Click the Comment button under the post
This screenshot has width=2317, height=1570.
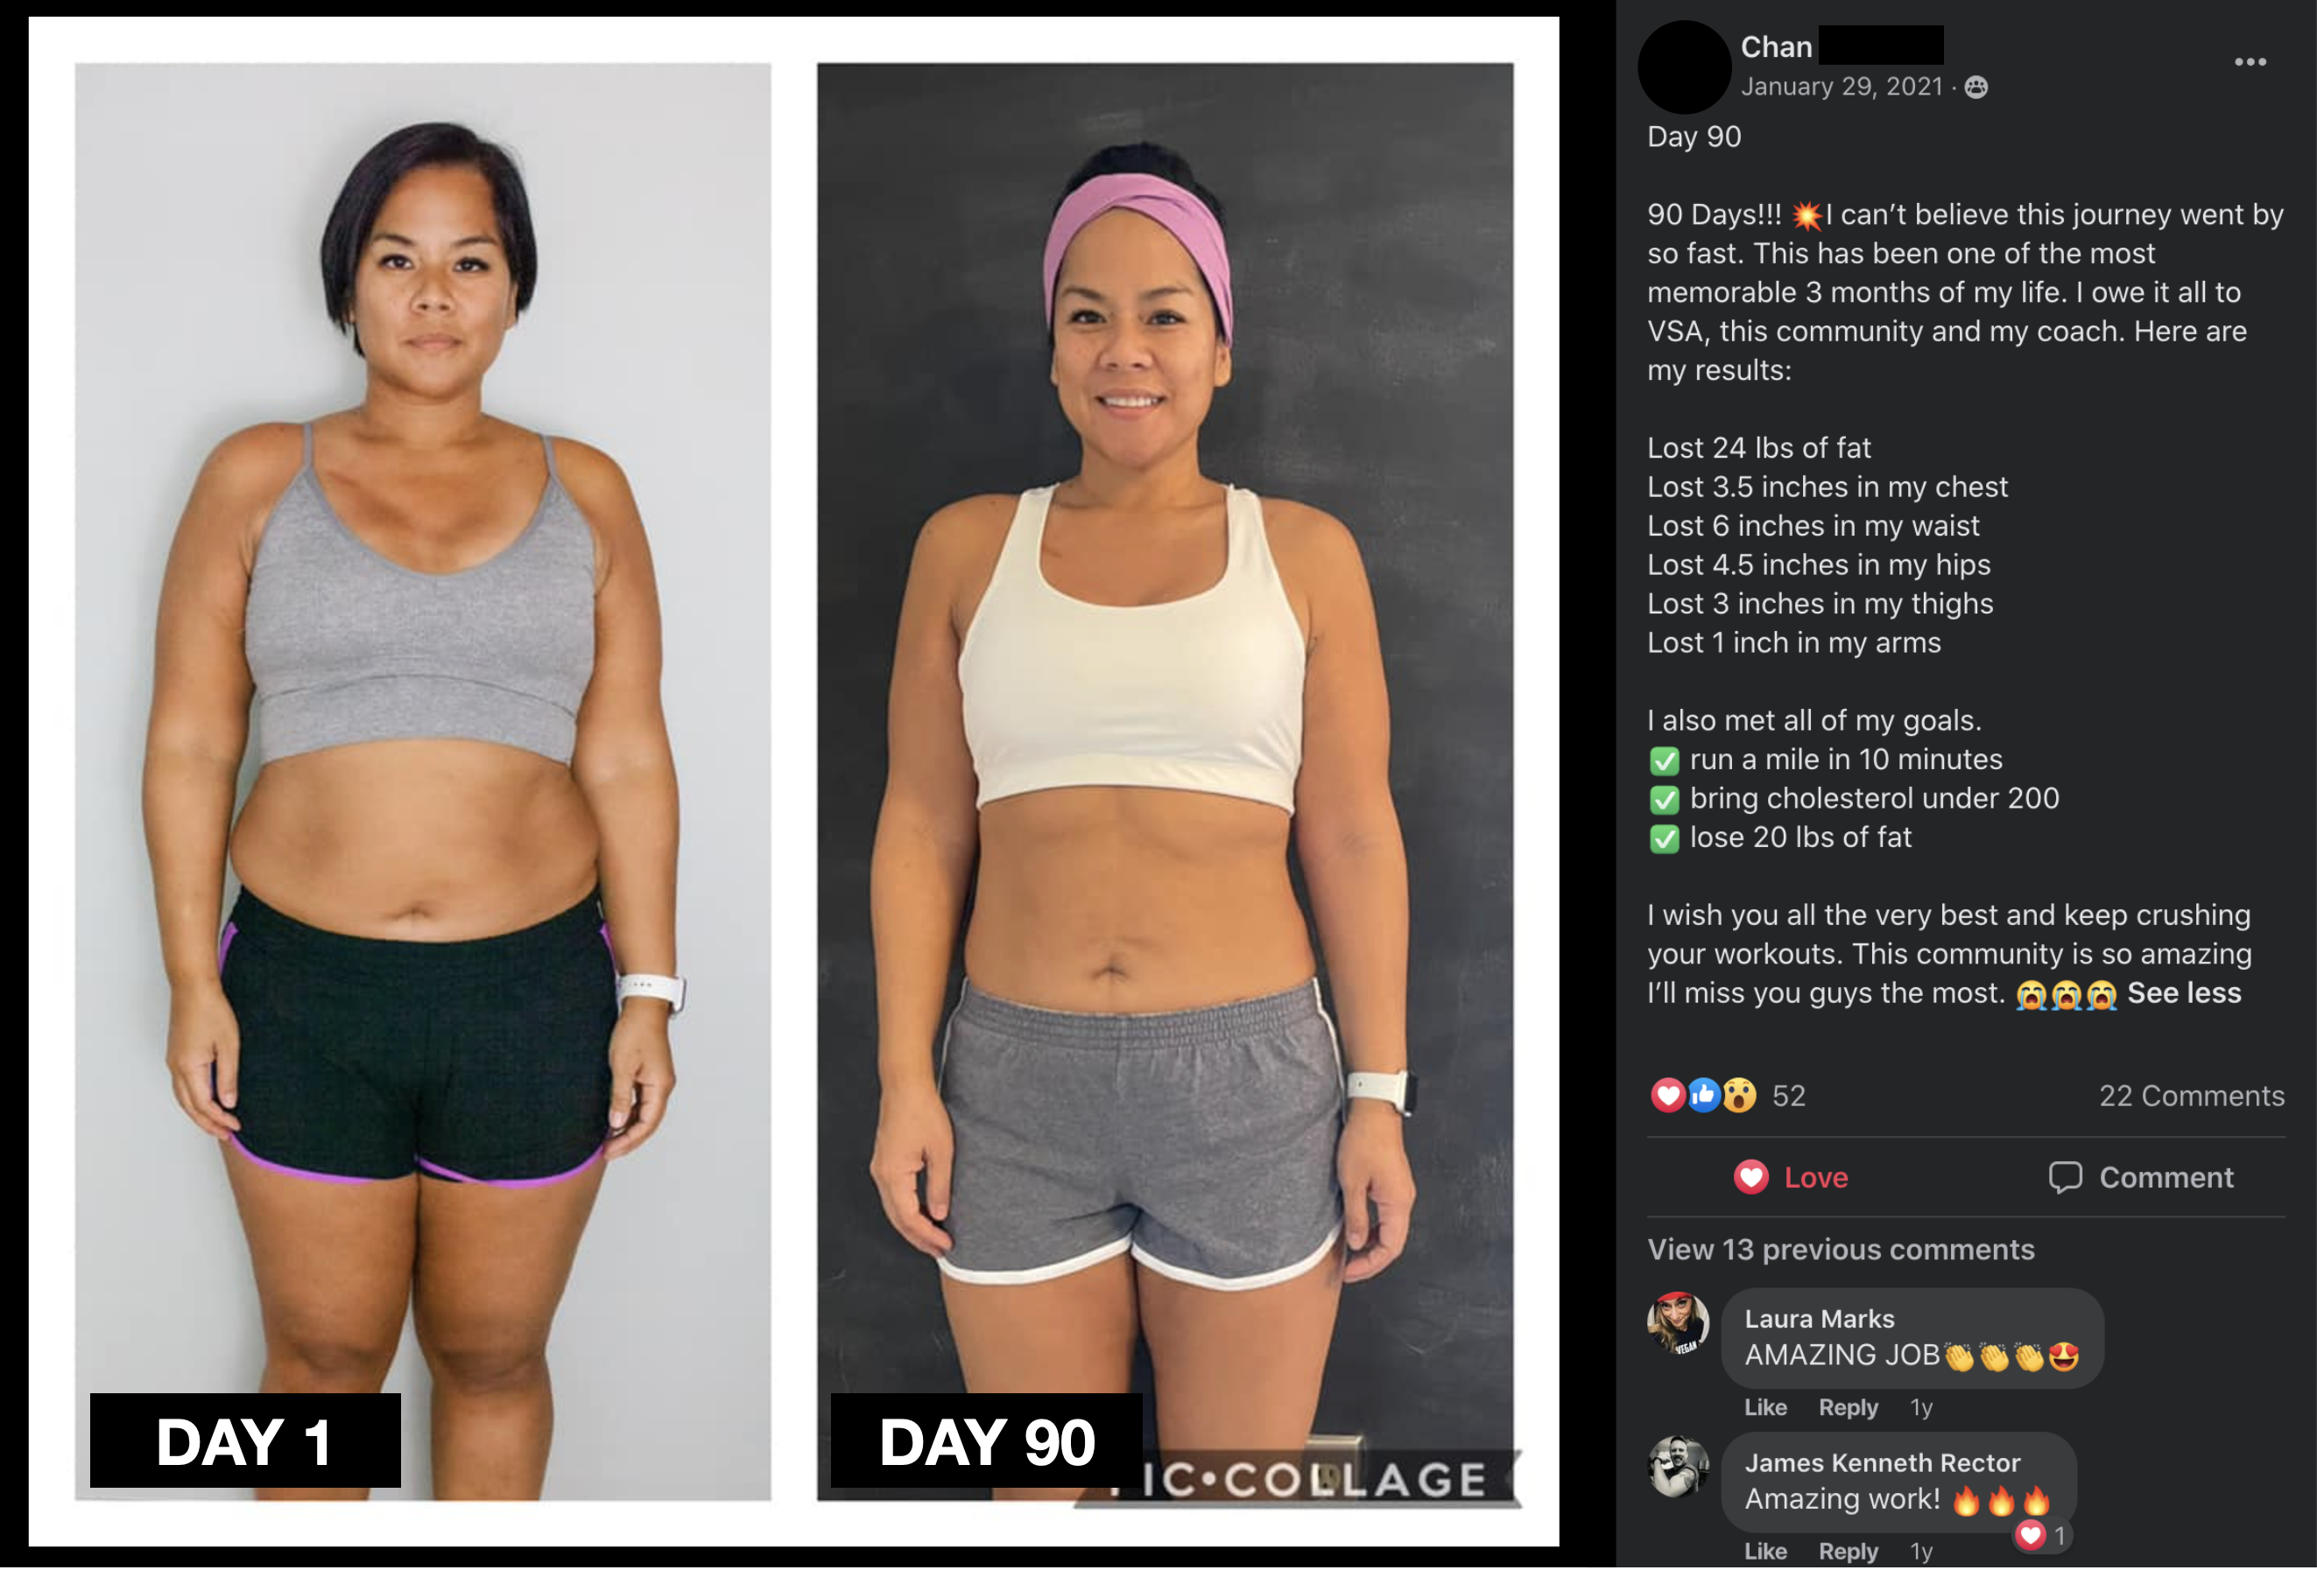tap(2140, 1178)
